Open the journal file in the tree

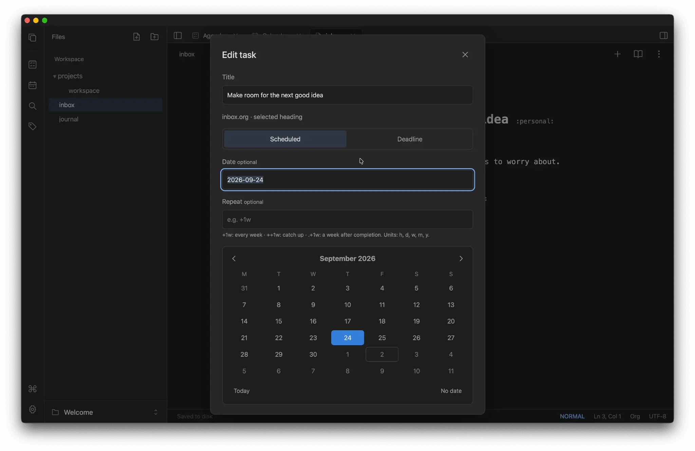click(x=106, y=119)
